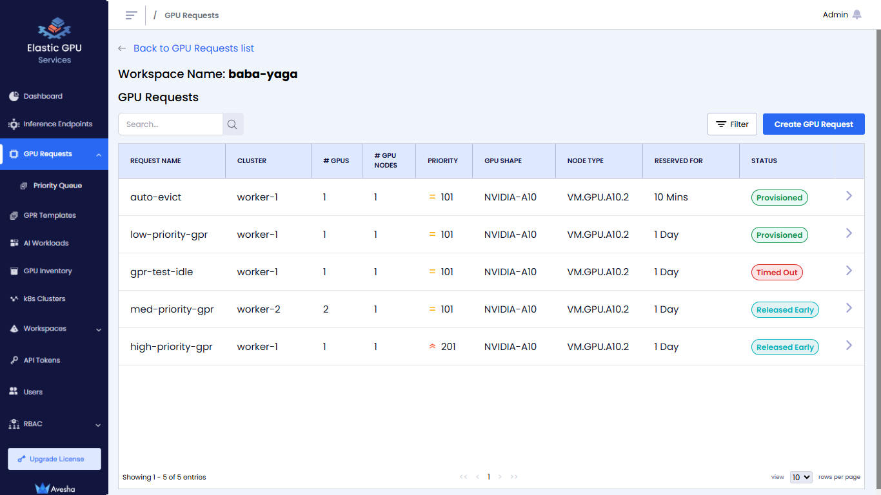Click the Create GPU Request button
Image resolution: width=881 pixels, height=495 pixels.
click(813, 124)
